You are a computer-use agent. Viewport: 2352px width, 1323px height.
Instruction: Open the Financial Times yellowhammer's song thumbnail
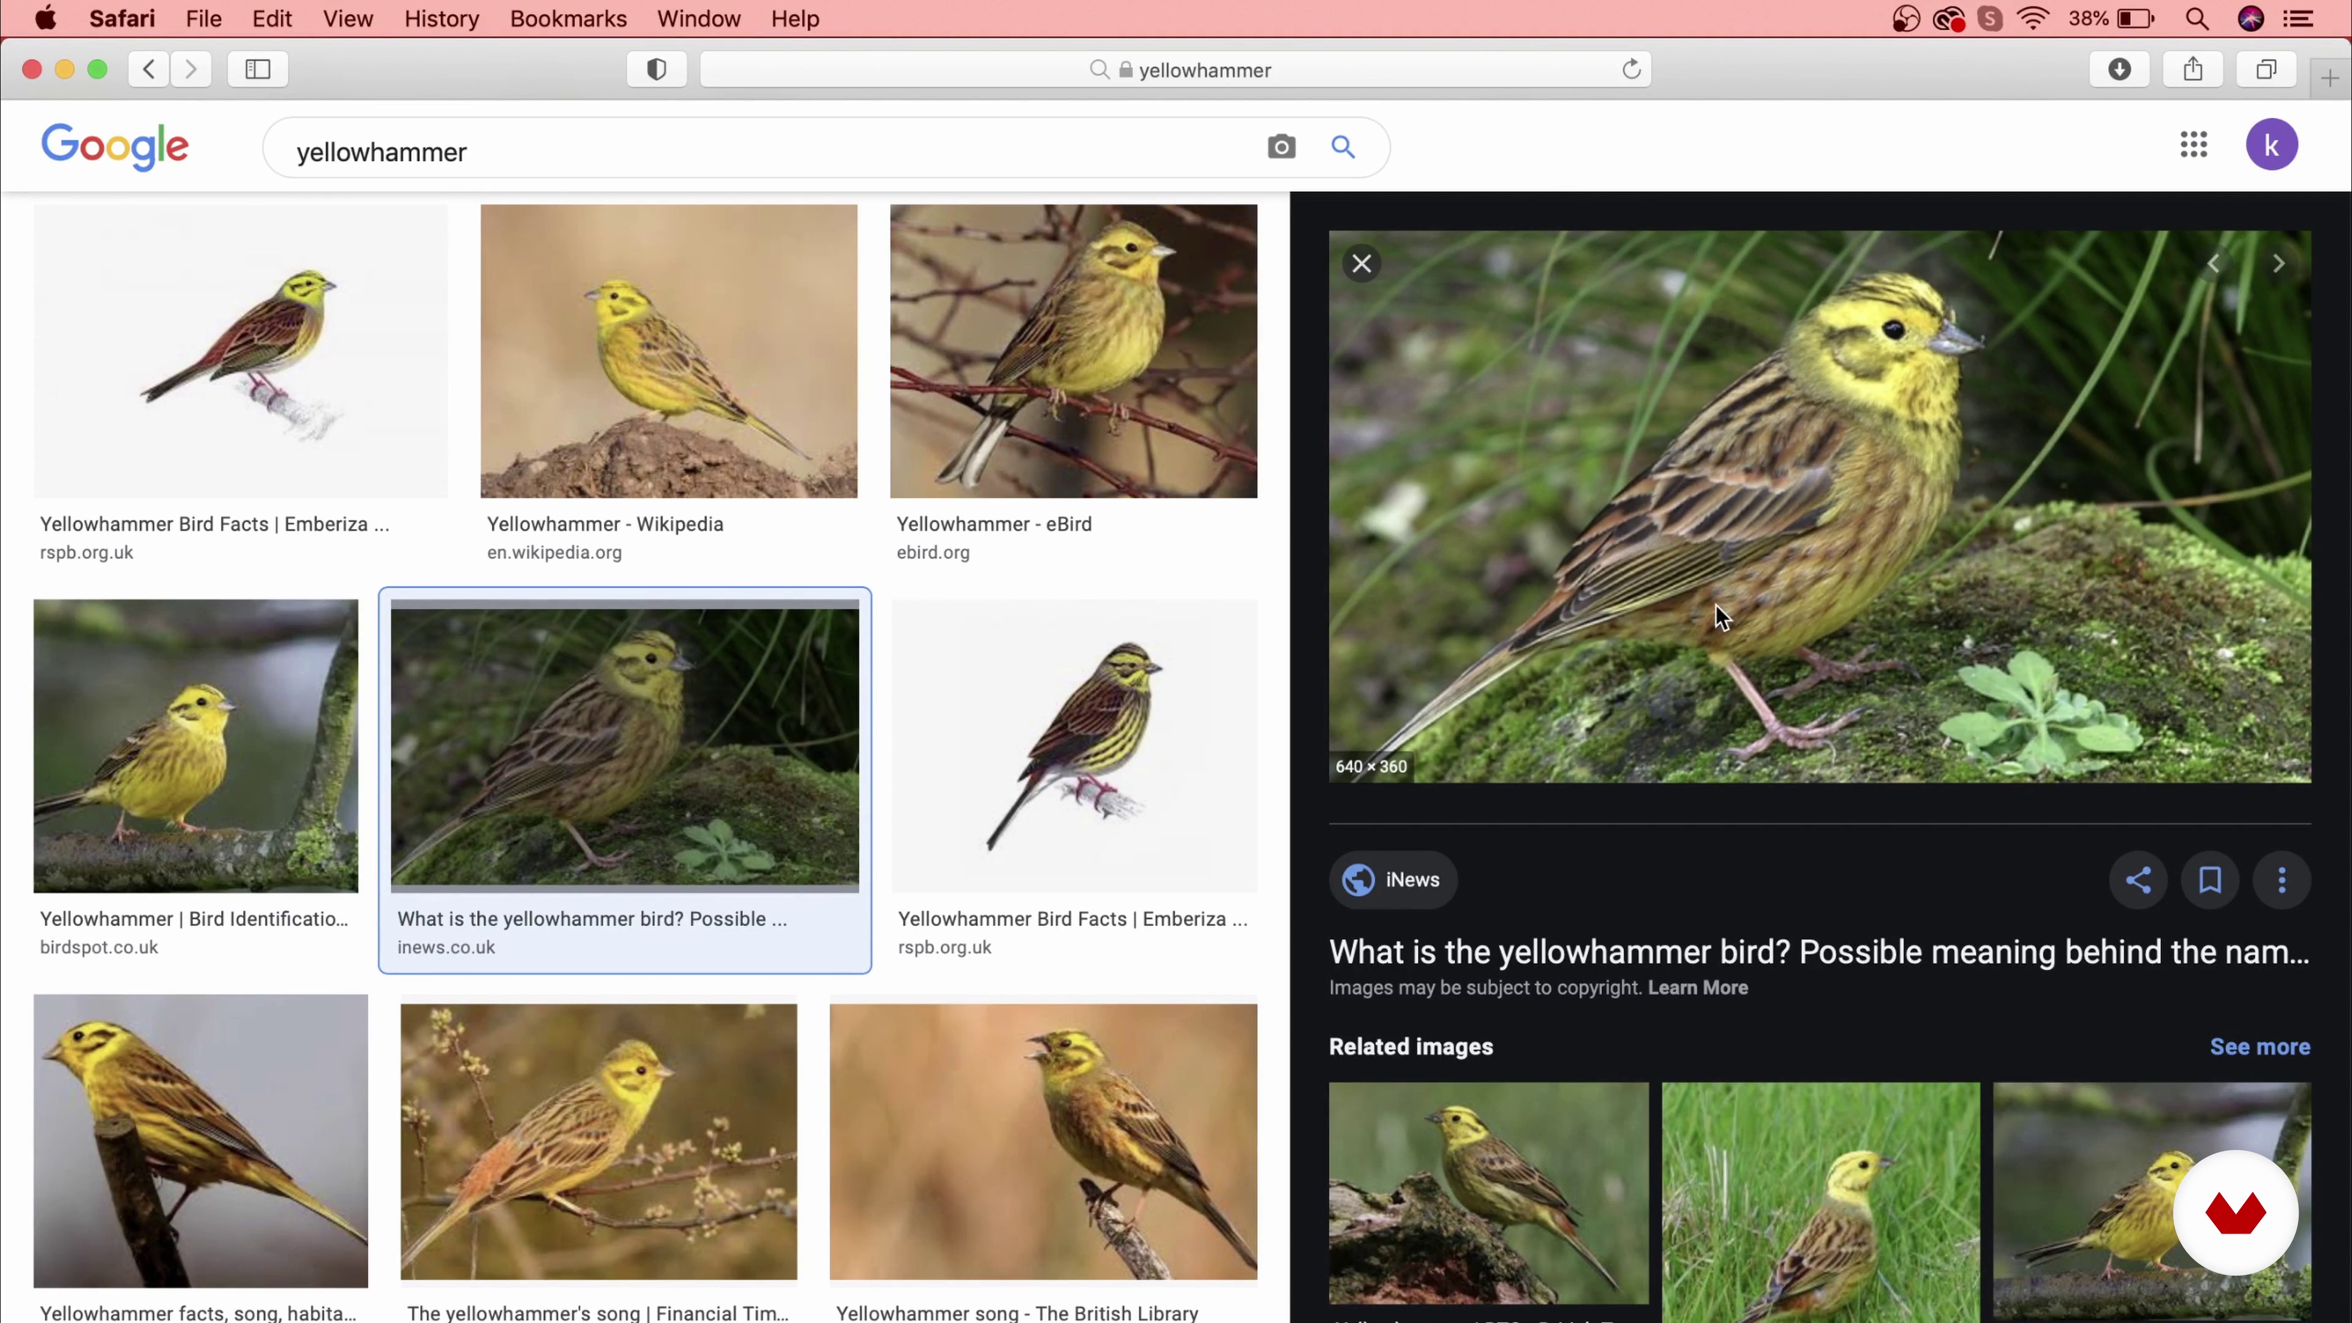pos(598,1141)
